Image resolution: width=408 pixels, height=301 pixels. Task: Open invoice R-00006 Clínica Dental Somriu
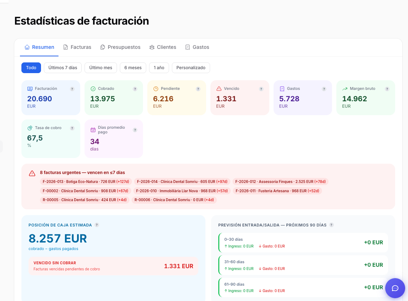[174, 200]
